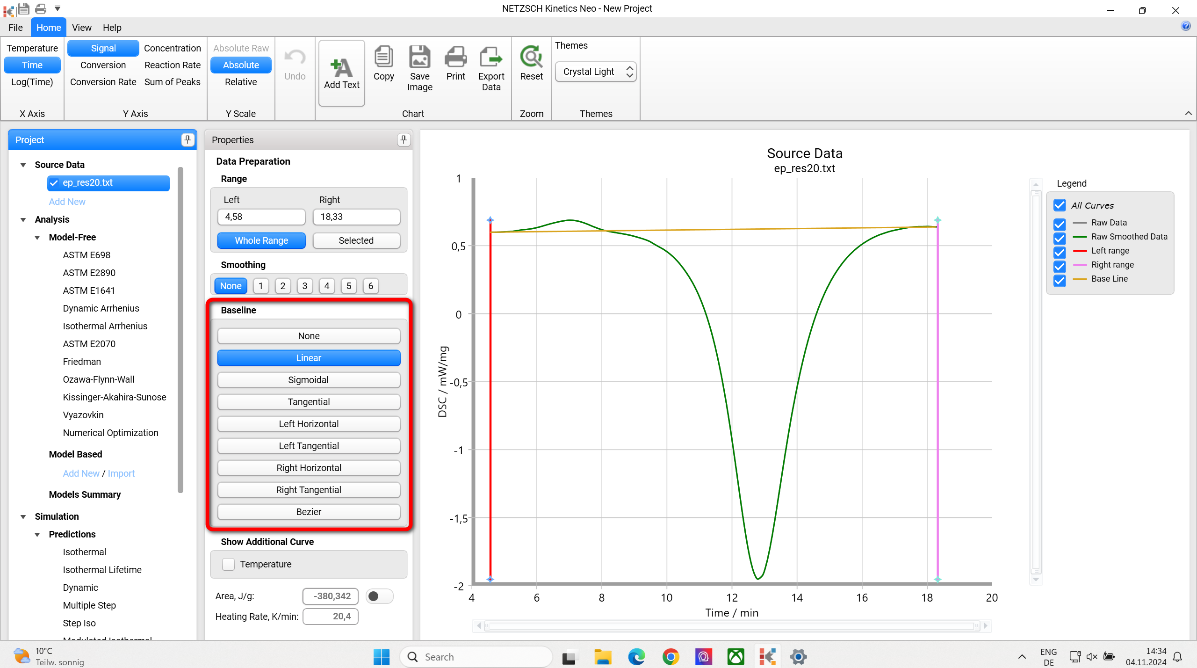Show hidden tray icons chevron
Screen dimensions: 1197x668
[x=1022, y=657]
